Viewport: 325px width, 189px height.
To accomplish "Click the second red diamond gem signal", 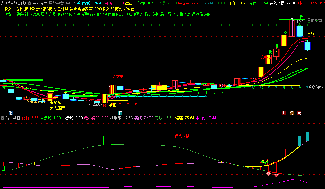I will (x=276, y=175).
